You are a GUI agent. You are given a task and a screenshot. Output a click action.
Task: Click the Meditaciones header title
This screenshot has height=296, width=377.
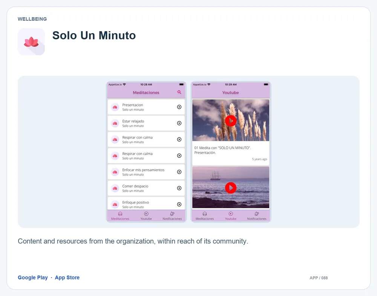tap(146, 93)
